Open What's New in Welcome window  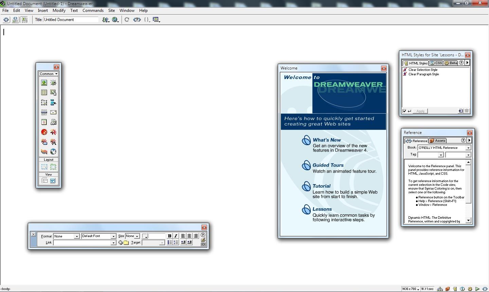327,140
